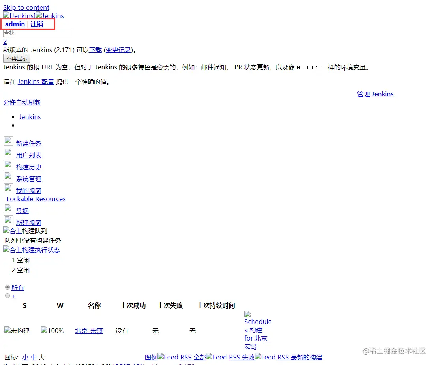Select the 所有 view radio button
Screen dimensions: 436x365
point(7,287)
